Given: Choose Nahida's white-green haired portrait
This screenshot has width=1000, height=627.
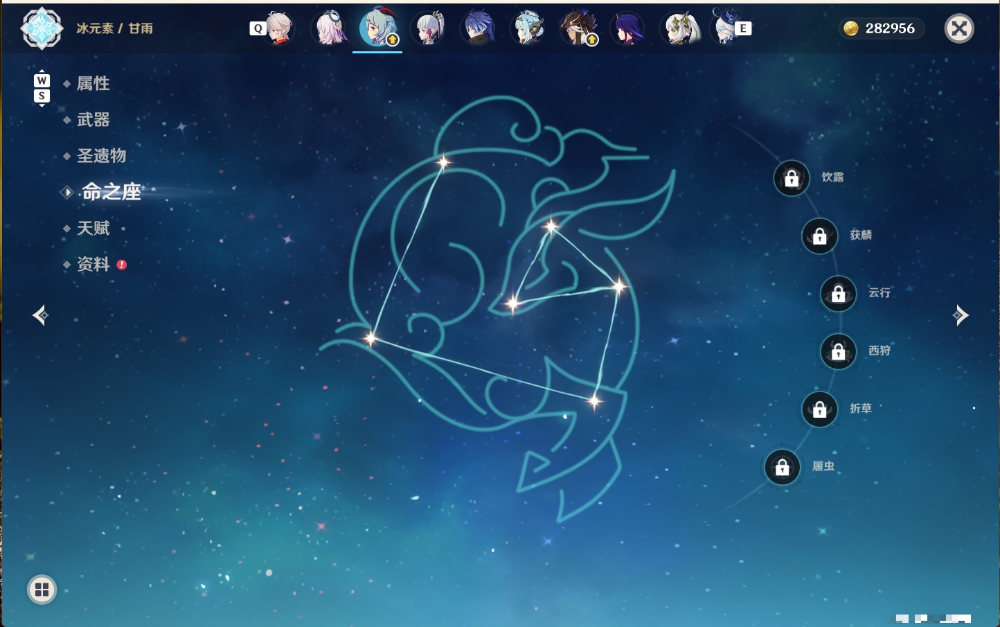Looking at the screenshot, I should coord(679,28).
